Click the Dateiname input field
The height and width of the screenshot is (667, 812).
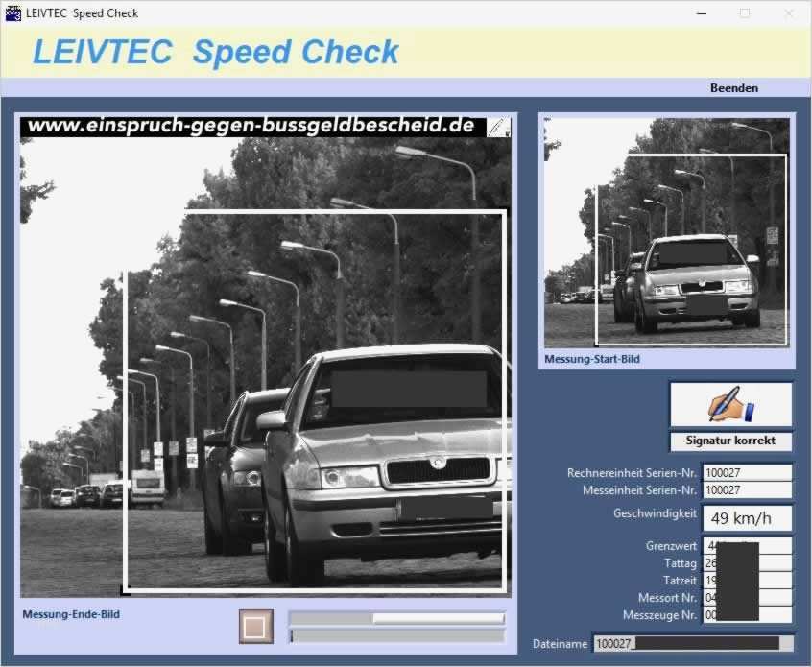click(693, 643)
